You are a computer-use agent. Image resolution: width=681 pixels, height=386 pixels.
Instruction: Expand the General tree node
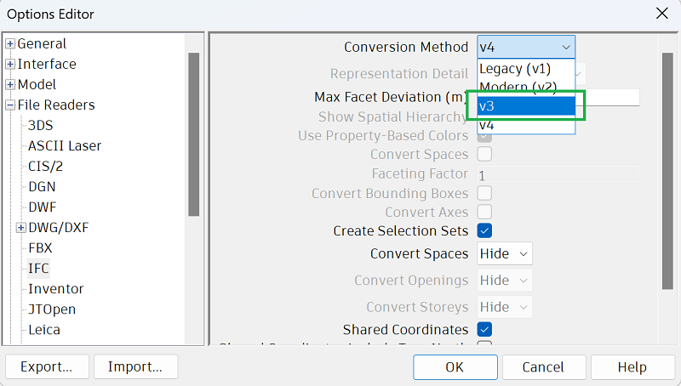tap(10, 44)
